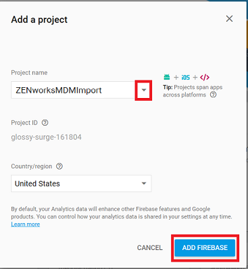Click the Project ID help icon
The image size is (248, 269).
click(x=45, y=123)
